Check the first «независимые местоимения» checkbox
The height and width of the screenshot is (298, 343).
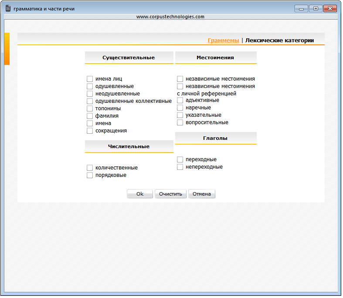(180, 79)
